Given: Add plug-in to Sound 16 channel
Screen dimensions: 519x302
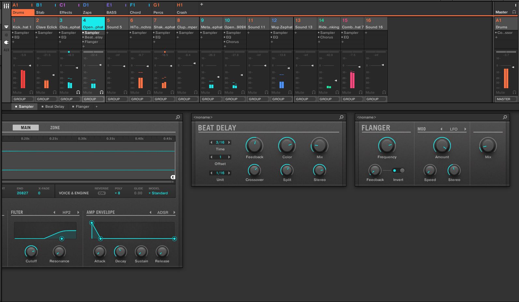Looking at the screenshot, I should pyautogui.click(x=366, y=33).
